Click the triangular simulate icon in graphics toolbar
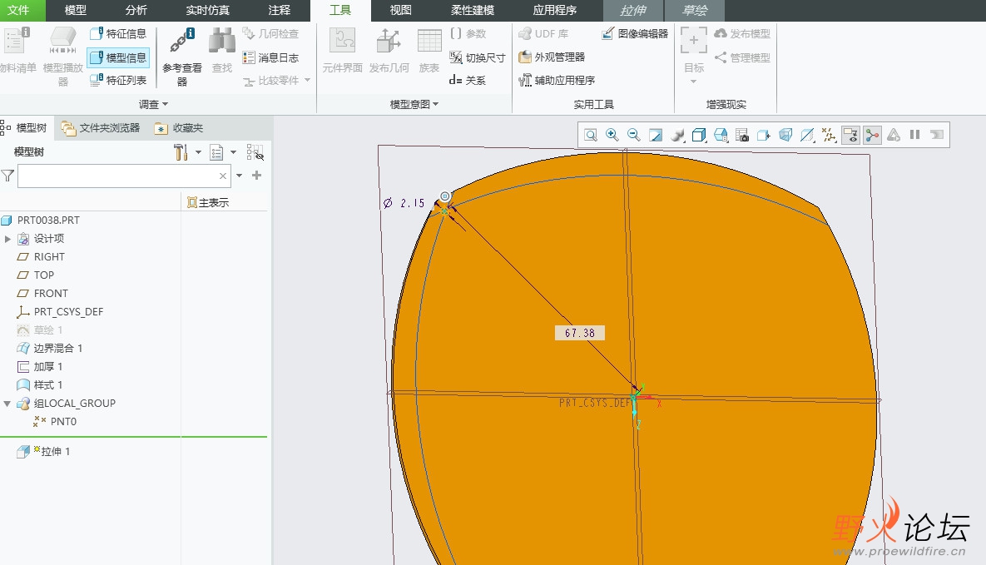The height and width of the screenshot is (565, 986). [x=894, y=135]
